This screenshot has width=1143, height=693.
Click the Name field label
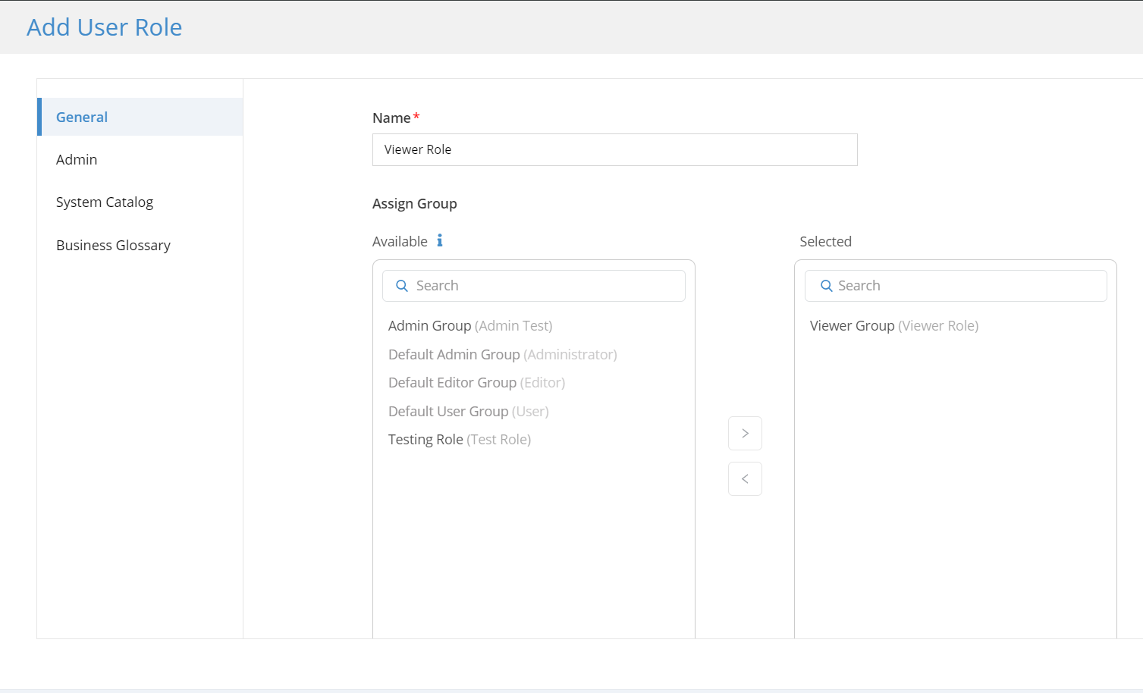click(x=391, y=118)
